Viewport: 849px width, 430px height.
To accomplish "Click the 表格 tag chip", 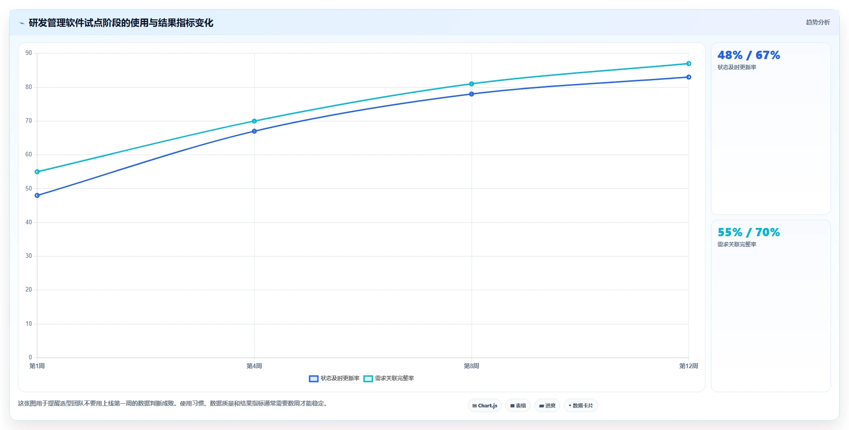I will click(x=518, y=406).
